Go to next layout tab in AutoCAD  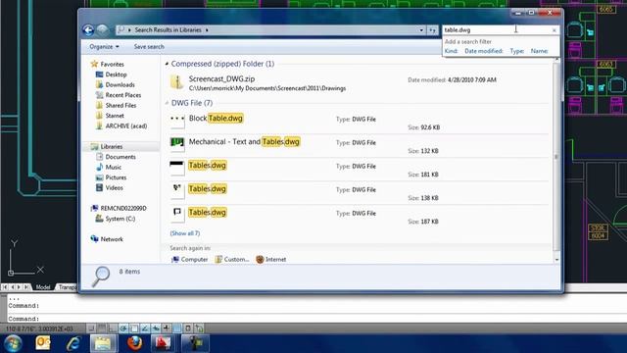[19, 287]
